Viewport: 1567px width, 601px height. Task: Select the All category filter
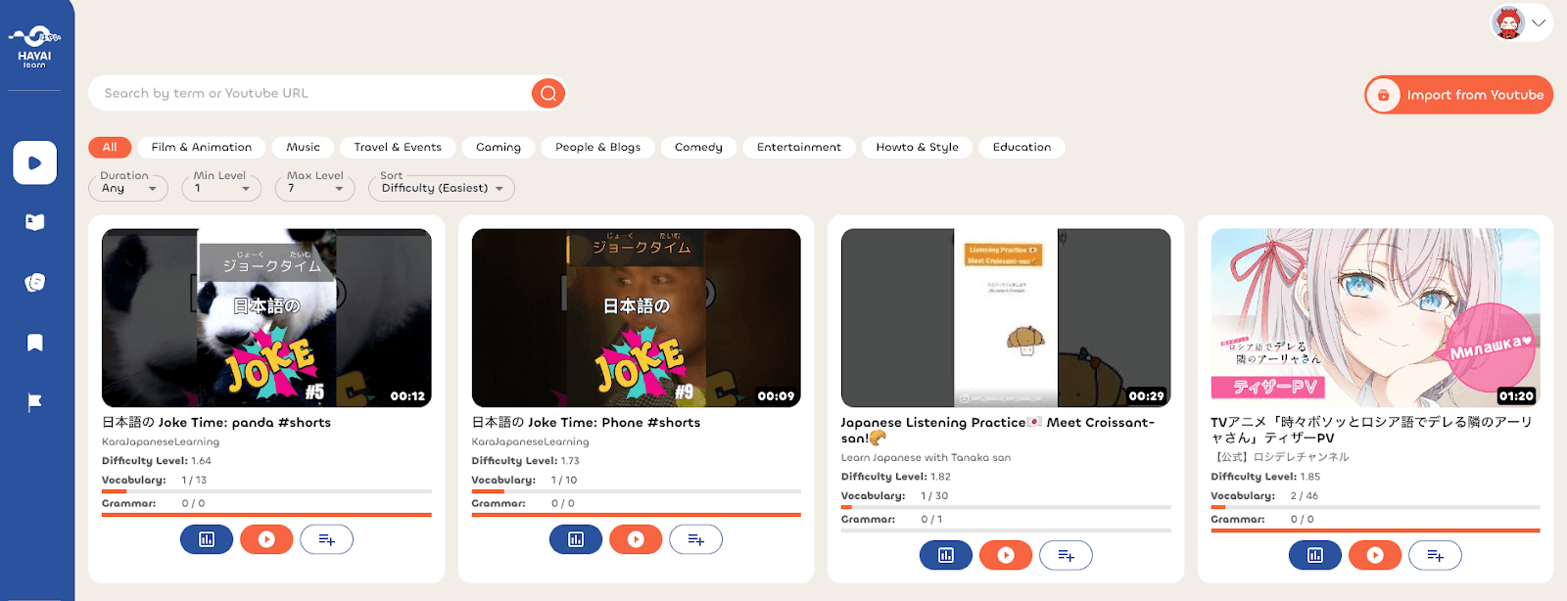point(110,147)
